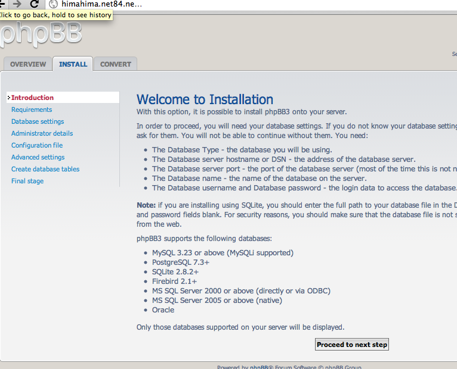Open Advanced settings in the sidebar
The height and width of the screenshot is (369, 457).
point(38,157)
